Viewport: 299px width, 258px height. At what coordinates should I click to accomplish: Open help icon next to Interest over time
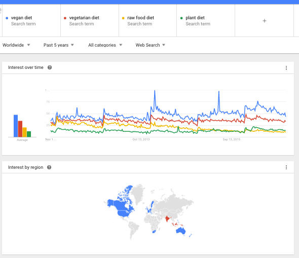(x=50, y=67)
